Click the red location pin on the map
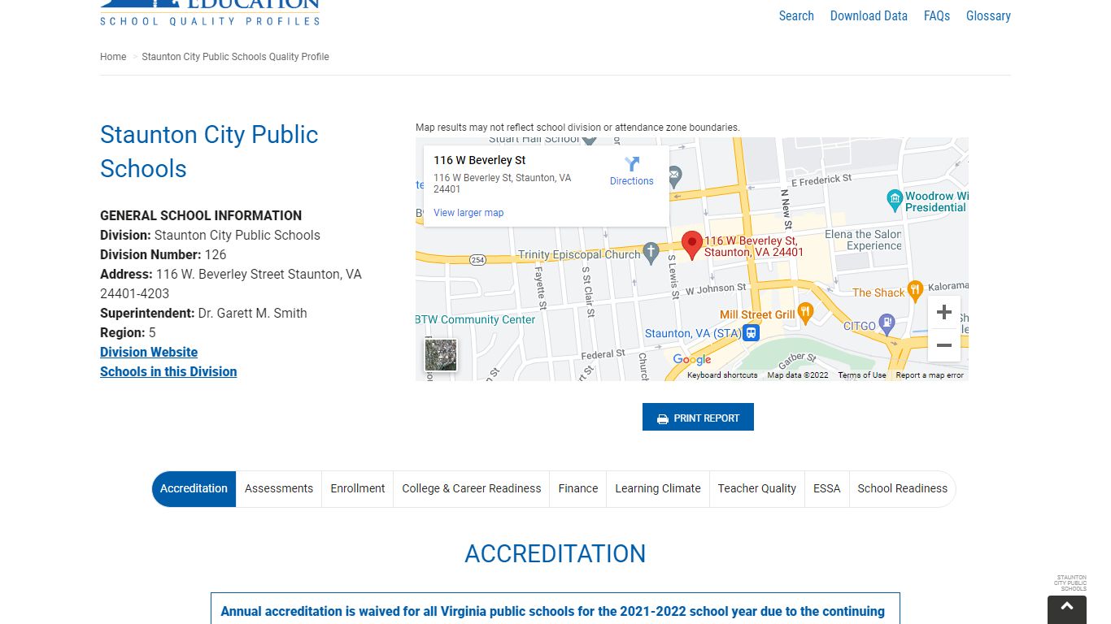The width and height of the screenshot is (1111, 624). (x=691, y=245)
